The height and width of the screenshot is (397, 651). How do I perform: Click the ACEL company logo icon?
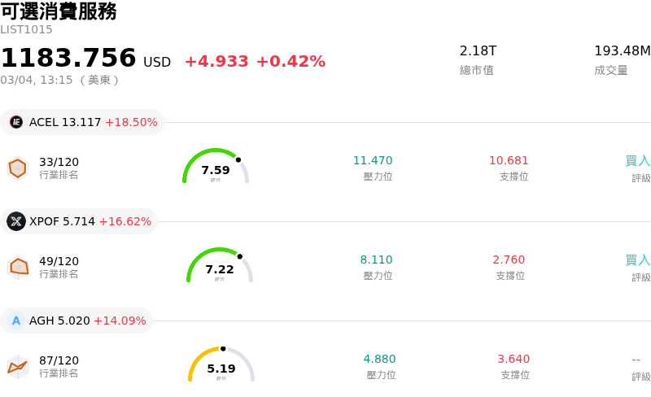(x=16, y=122)
